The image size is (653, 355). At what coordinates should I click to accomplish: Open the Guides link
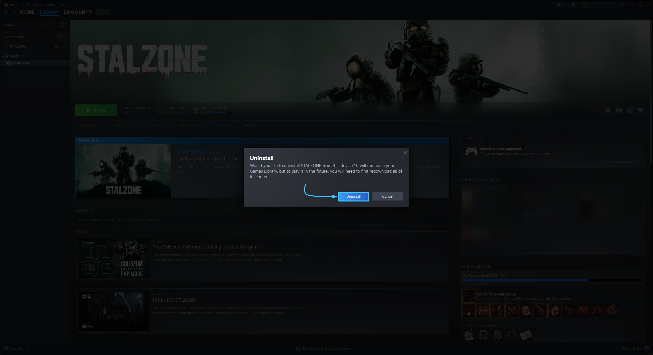(x=221, y=125)
